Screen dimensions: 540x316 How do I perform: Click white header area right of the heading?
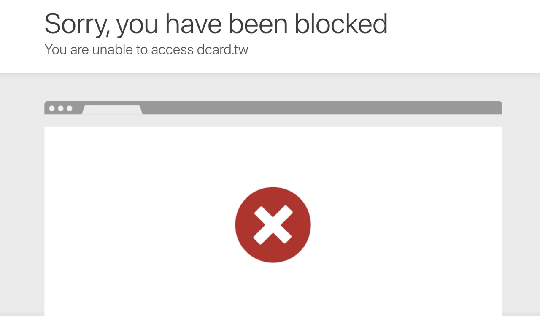click(x=464, y=36)
